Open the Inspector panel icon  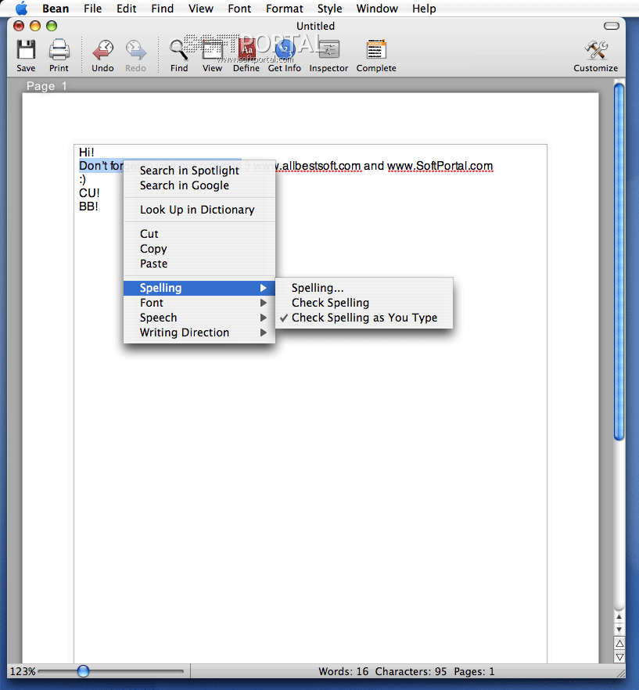pyautogui.click(x=328, y=49)
